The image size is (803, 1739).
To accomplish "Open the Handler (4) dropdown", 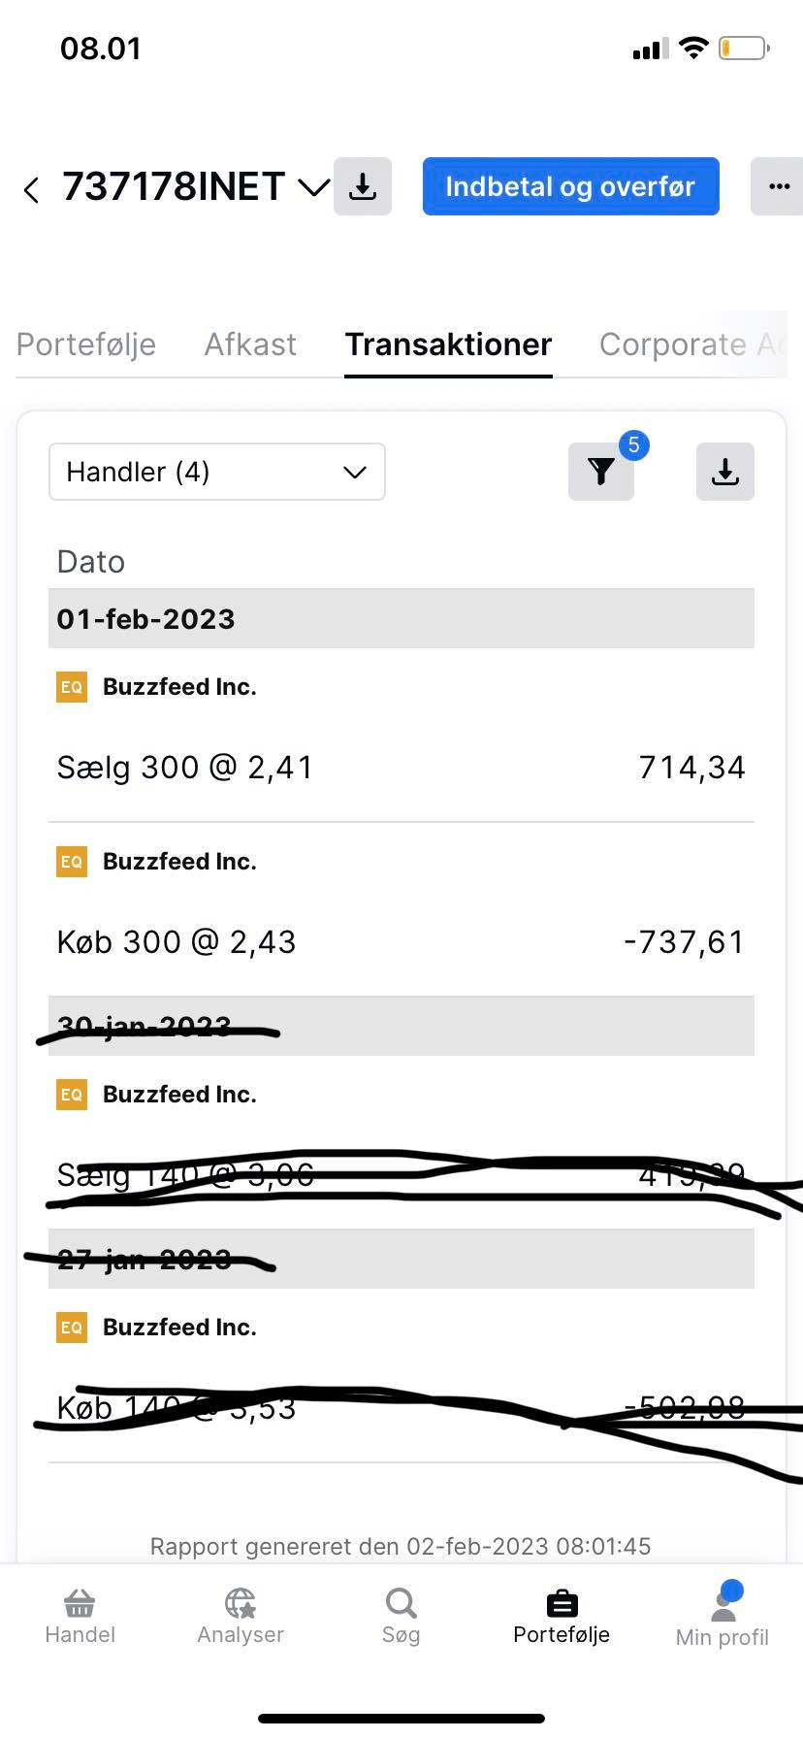I will pyautogui.click(x=217, y=472).
